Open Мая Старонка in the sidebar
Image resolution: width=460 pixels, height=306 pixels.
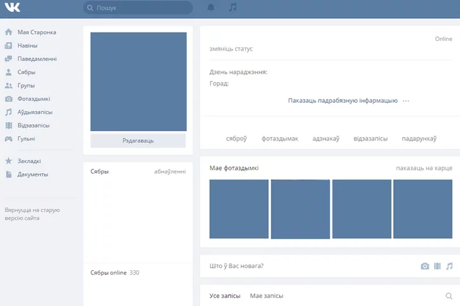pyautogui.click(x=36, y=32)
